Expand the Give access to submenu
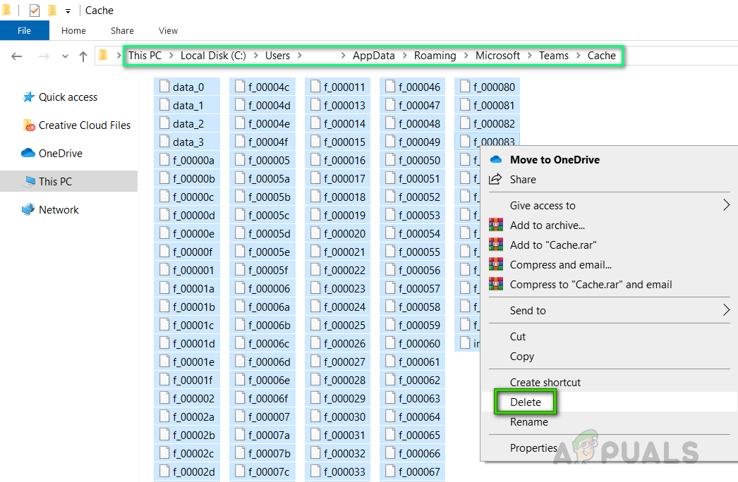The width and height of the screenshot is (738, 482). pyautogui.click(x=726, y=206)
